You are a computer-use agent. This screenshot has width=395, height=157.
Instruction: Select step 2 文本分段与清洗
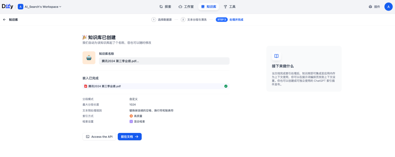(x=193, y=20)
